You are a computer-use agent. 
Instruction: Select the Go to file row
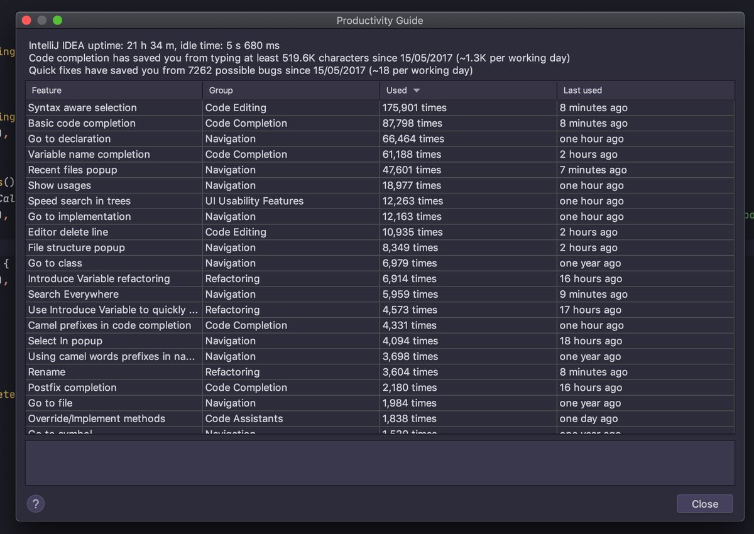click(x=380, y=403)
